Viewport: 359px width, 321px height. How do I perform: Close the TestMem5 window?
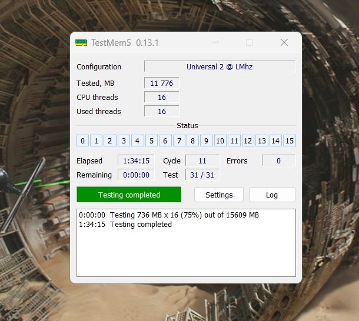284,42
